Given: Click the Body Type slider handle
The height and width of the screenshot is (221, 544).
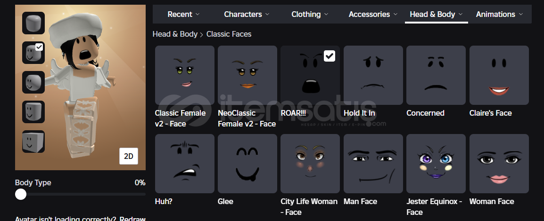Looking at the screenshot, I should click(21, 194).
